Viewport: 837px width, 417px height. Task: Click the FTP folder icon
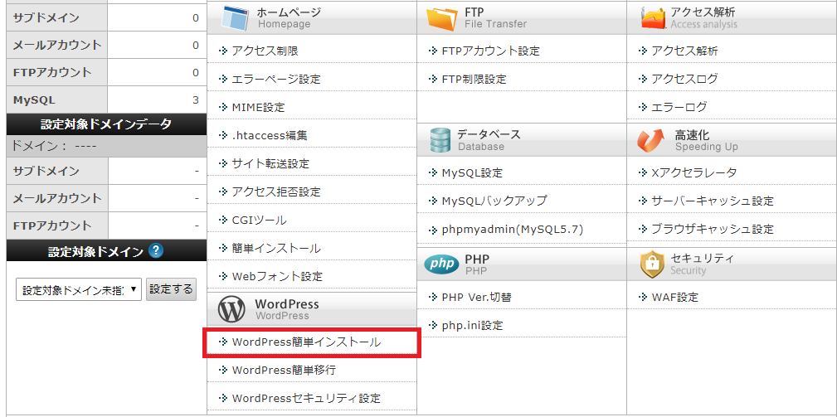[440, 18]
